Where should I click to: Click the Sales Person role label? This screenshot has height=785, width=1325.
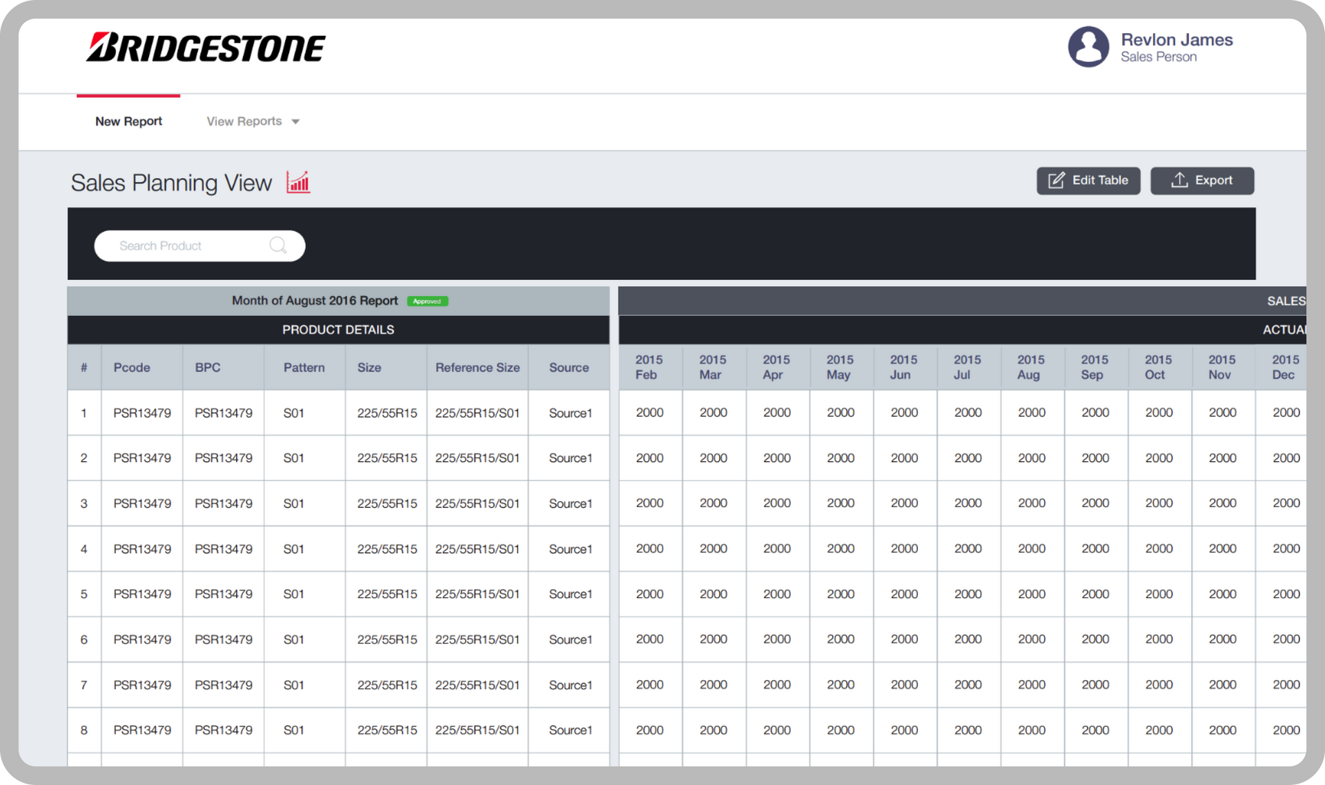[1159, 57]
